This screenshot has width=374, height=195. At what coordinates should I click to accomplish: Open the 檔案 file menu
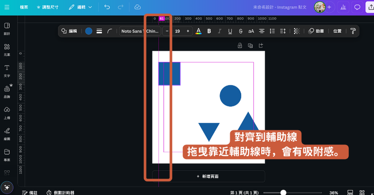(x=24, y=7)
